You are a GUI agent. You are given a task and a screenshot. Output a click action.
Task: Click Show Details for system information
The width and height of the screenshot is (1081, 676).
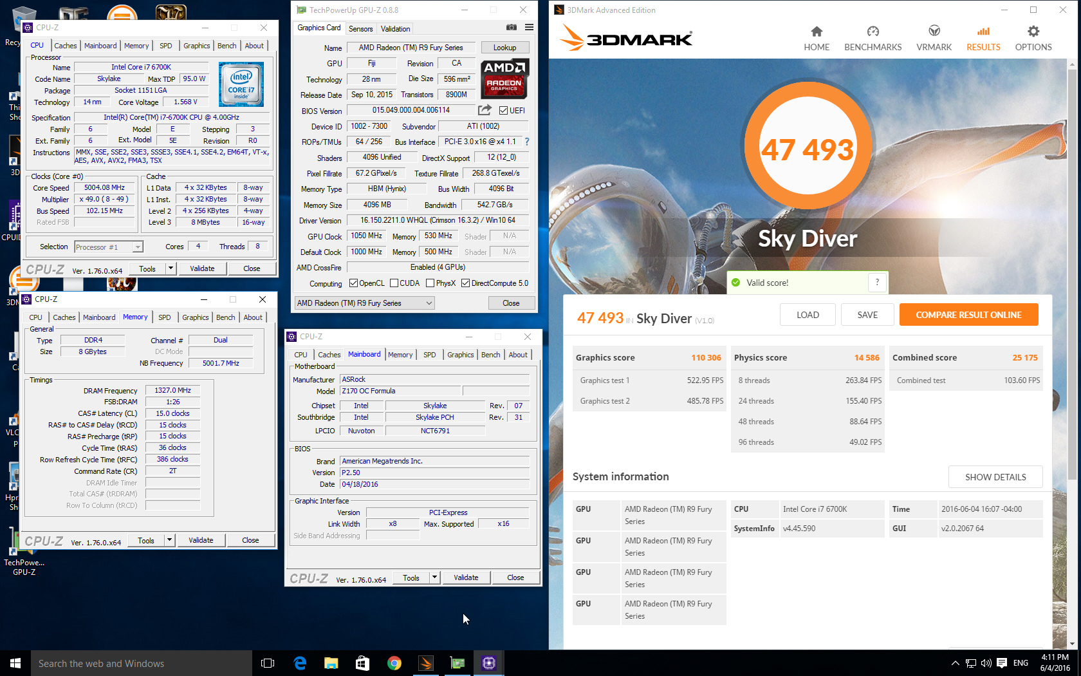click(x=995, y=477)
